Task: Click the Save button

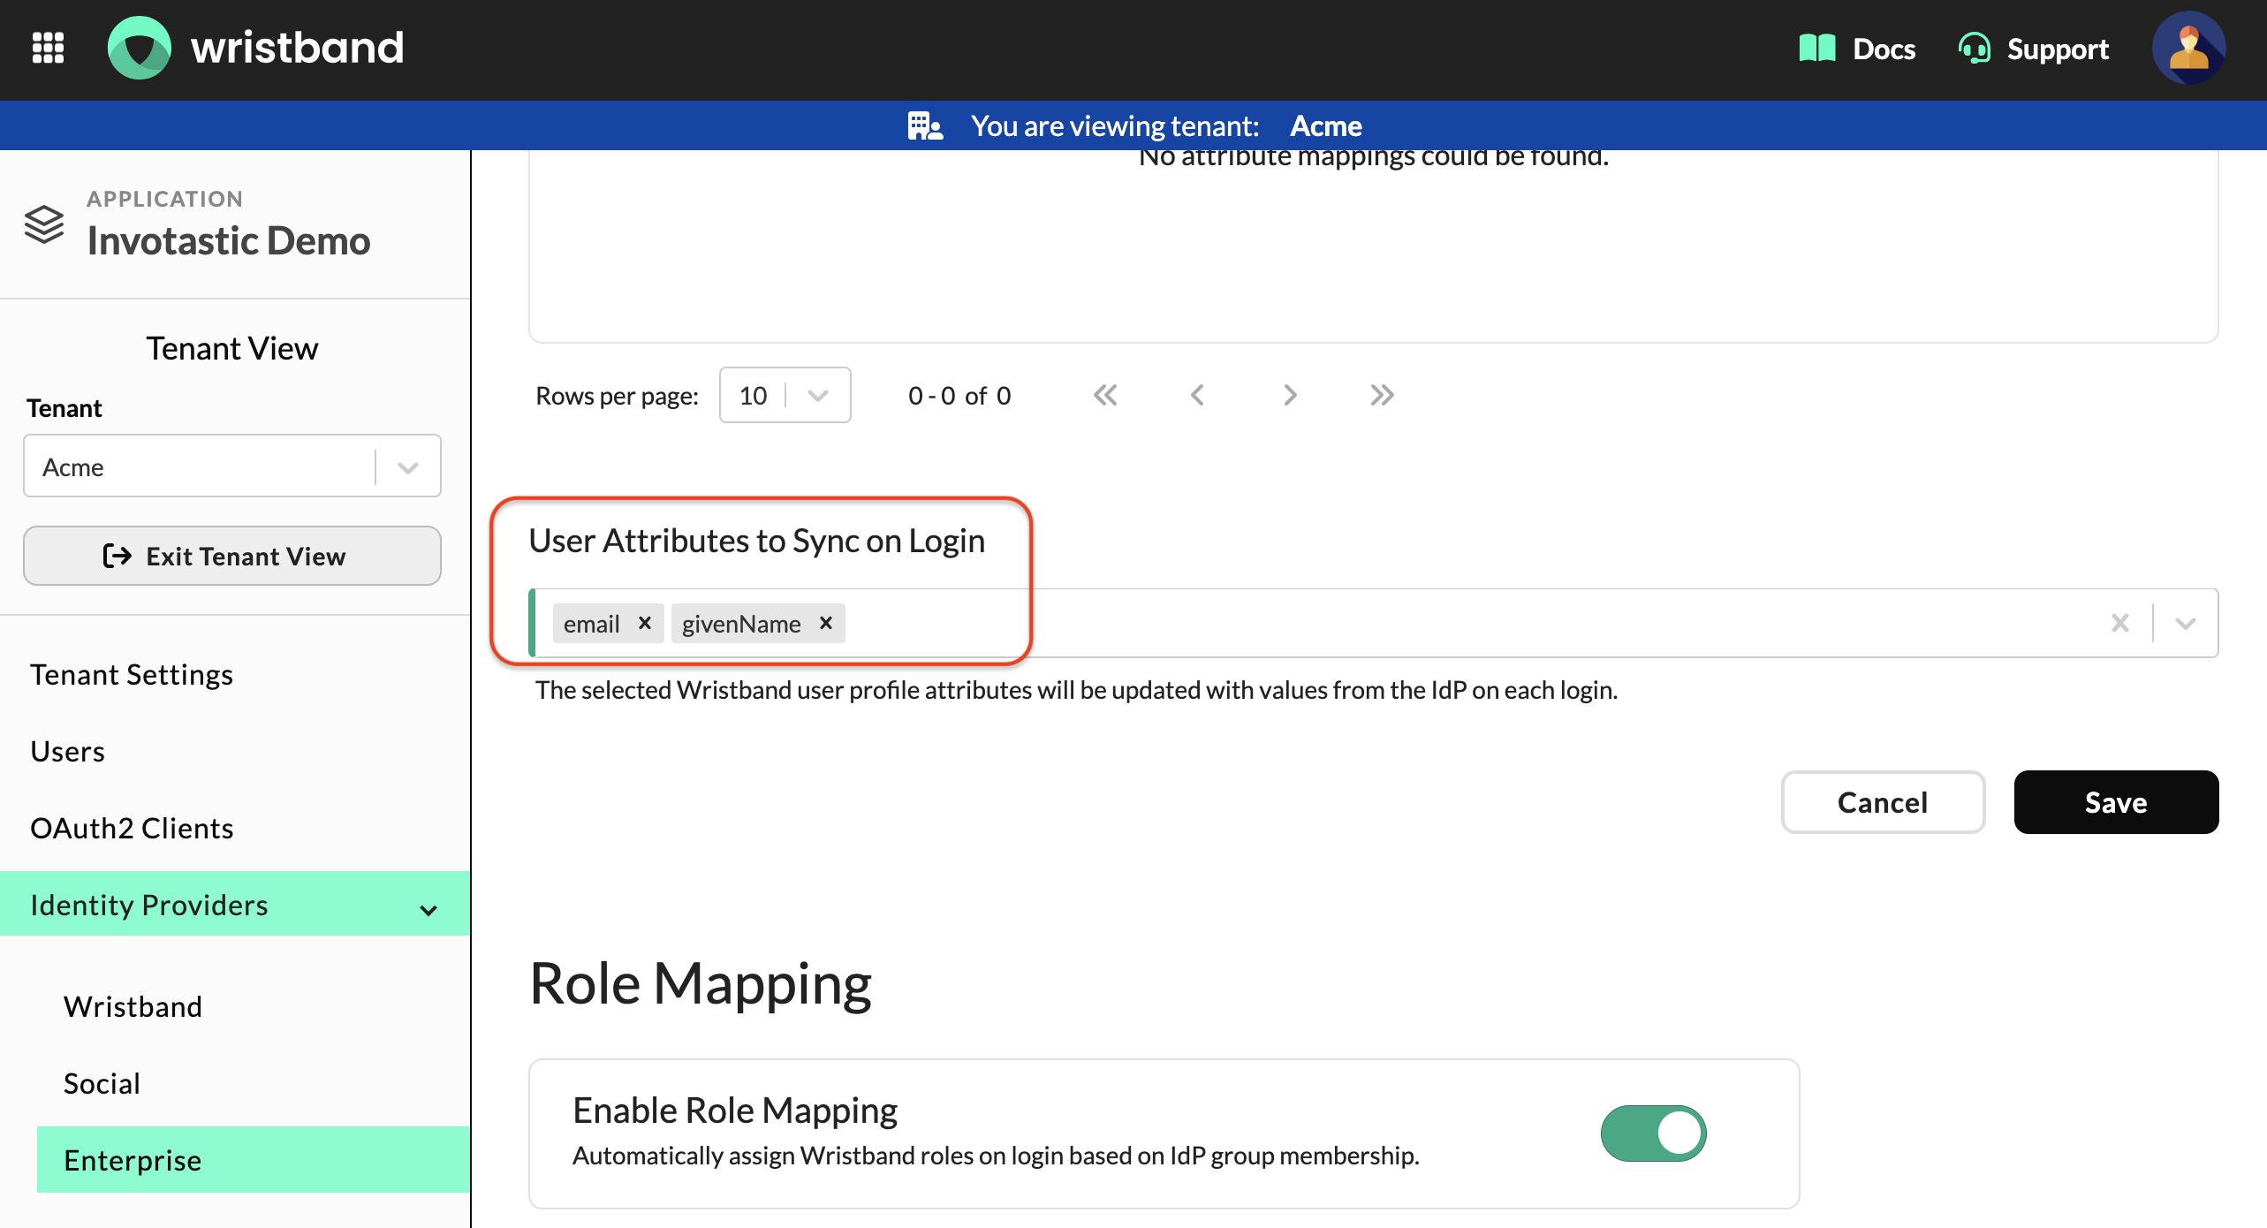Action: 2116,801
